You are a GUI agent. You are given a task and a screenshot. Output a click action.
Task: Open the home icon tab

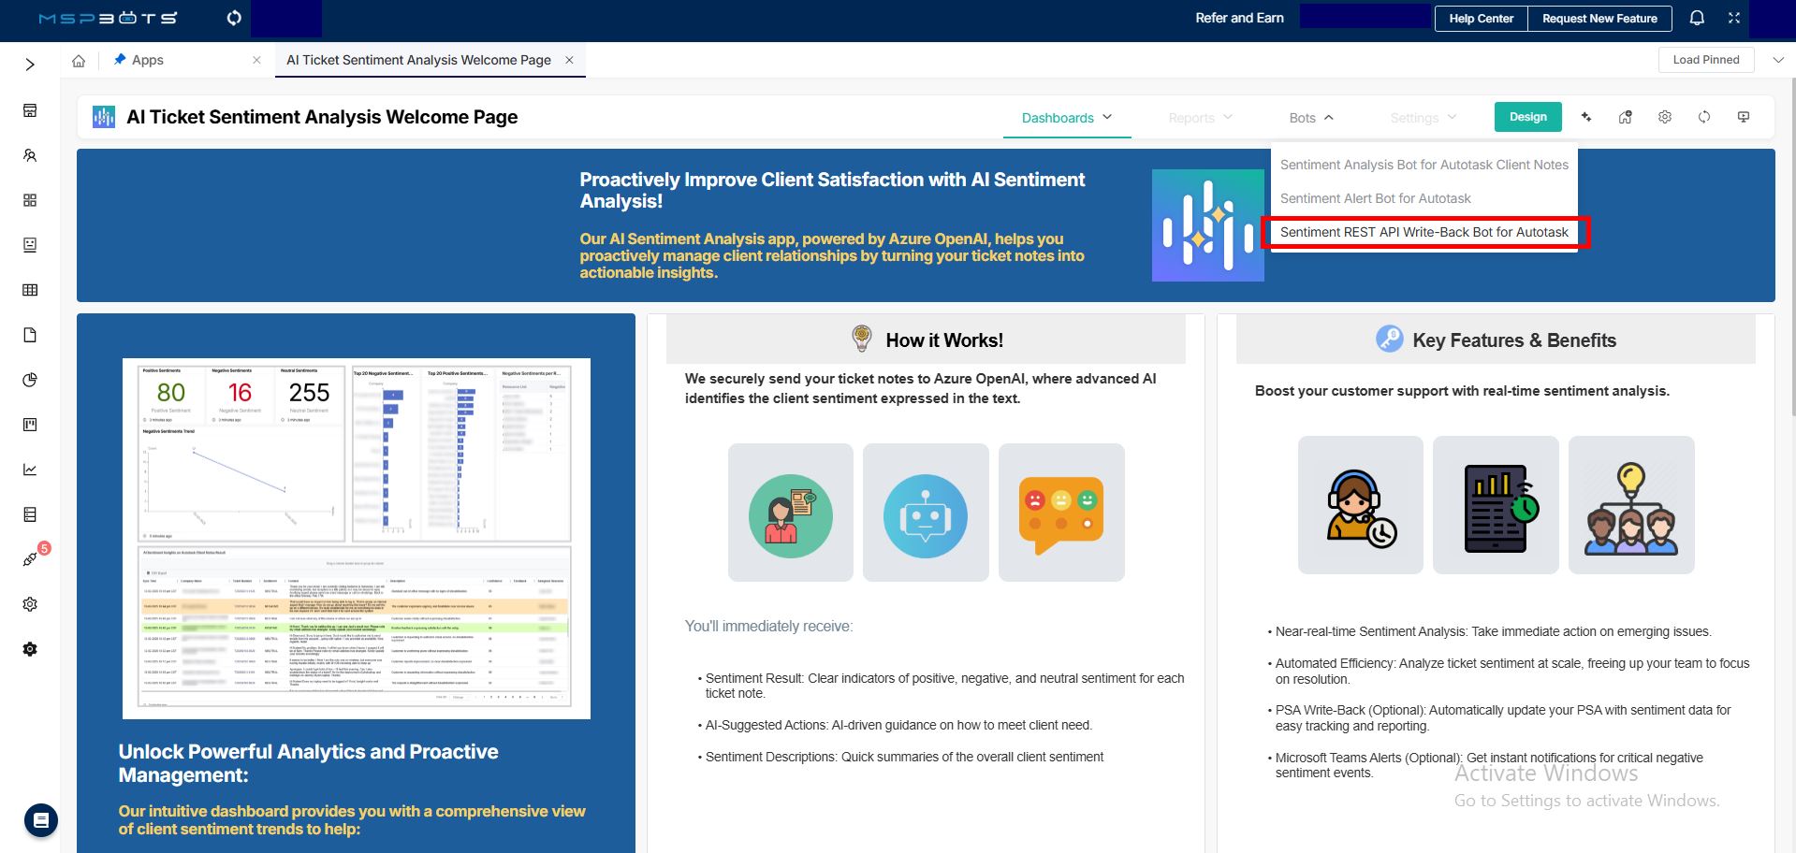79,61
